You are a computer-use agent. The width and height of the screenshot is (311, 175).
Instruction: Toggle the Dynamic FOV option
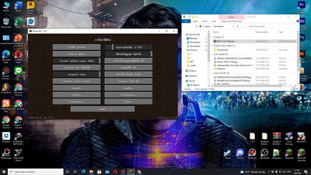[128, 81]
